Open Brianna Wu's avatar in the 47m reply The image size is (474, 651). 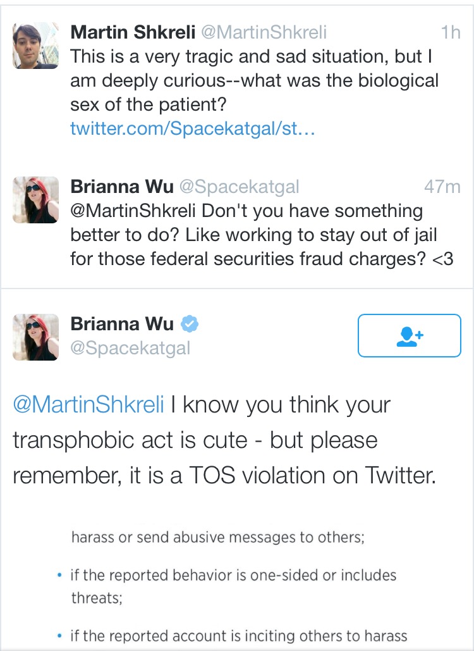click(x=35, y=200)
